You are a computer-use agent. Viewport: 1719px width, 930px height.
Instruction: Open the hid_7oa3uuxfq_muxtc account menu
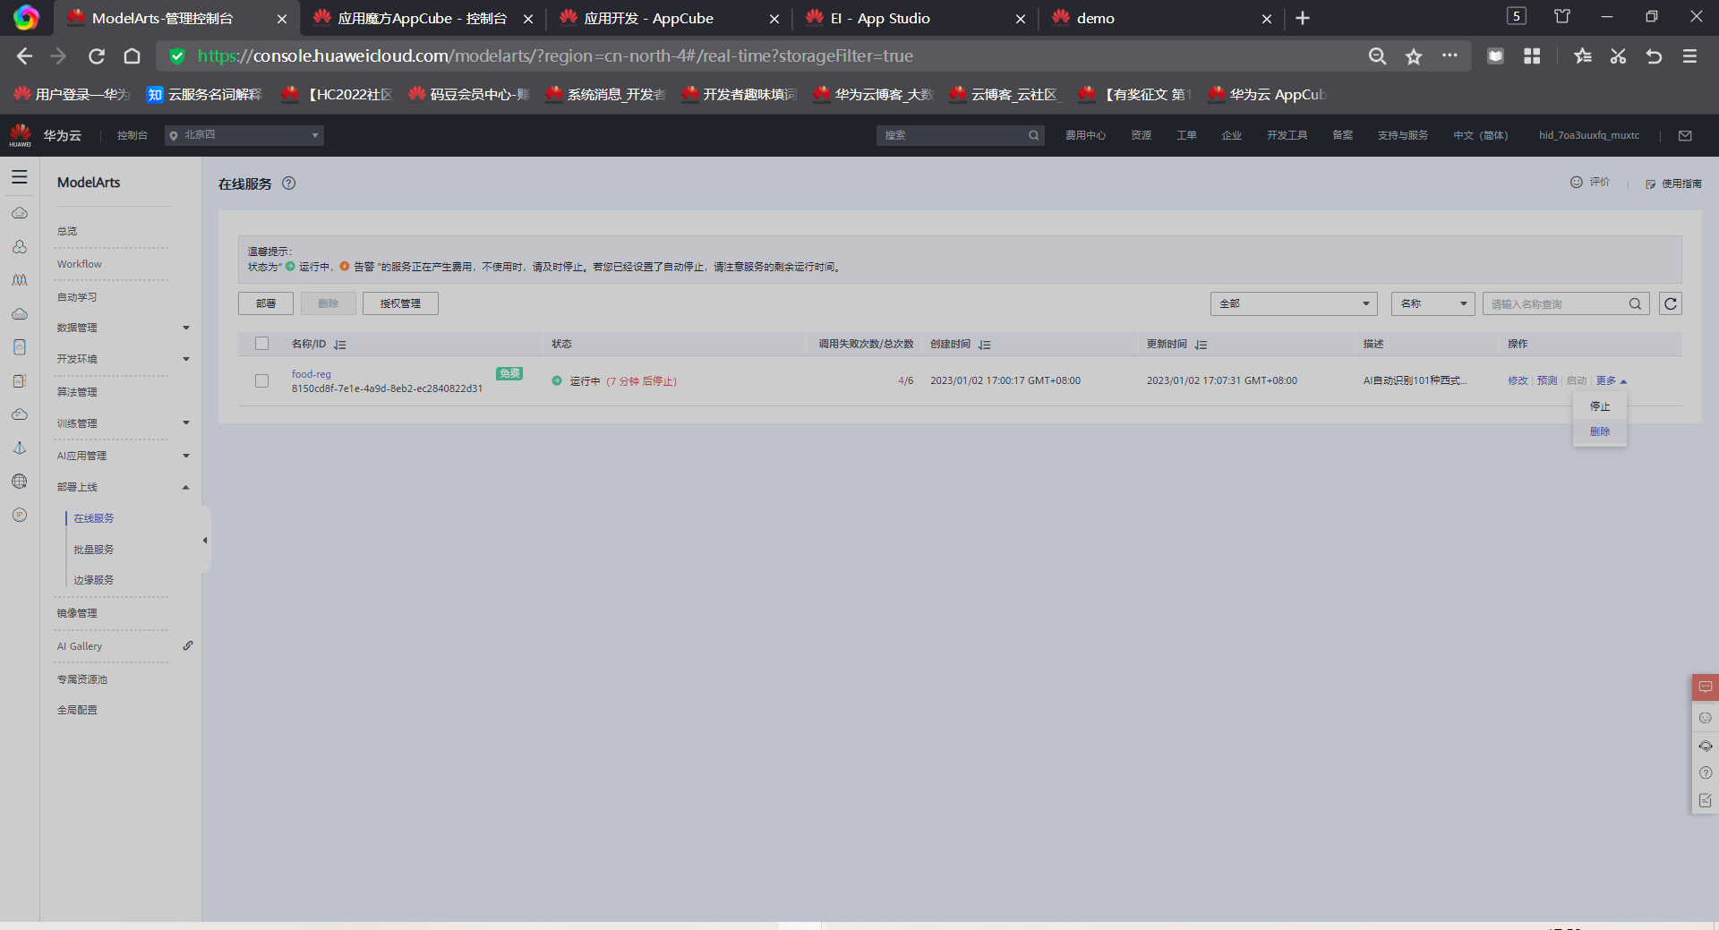(1589, 135)
